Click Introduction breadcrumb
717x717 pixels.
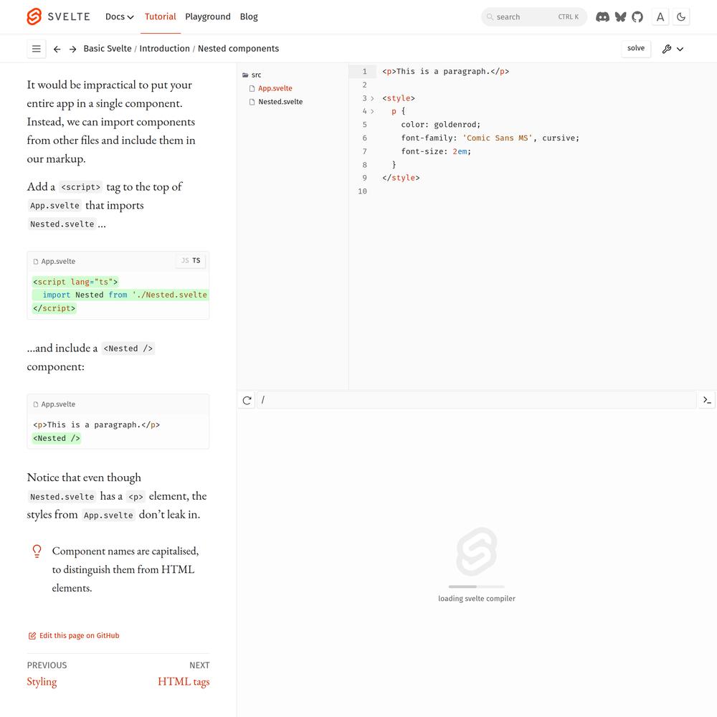[165, 49]
